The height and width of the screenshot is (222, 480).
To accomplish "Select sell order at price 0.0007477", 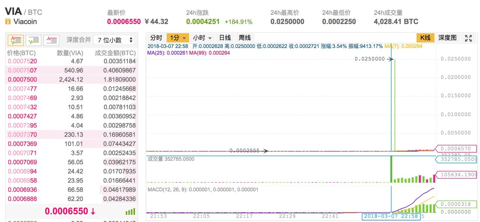I will tap(72, 88).
